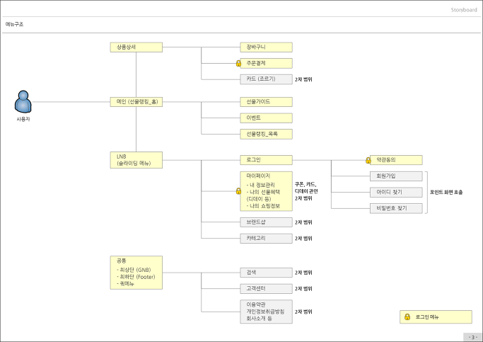This screenshot has width=483, height=342.
Task: Select the 고객센터 gray box
Action: pos(266,289)
